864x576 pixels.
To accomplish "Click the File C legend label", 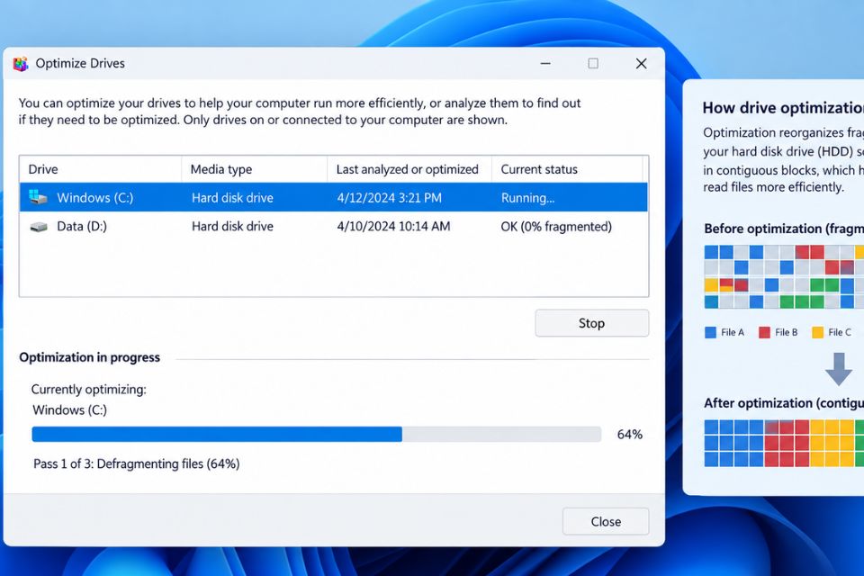I will click(x=840, y=332).
